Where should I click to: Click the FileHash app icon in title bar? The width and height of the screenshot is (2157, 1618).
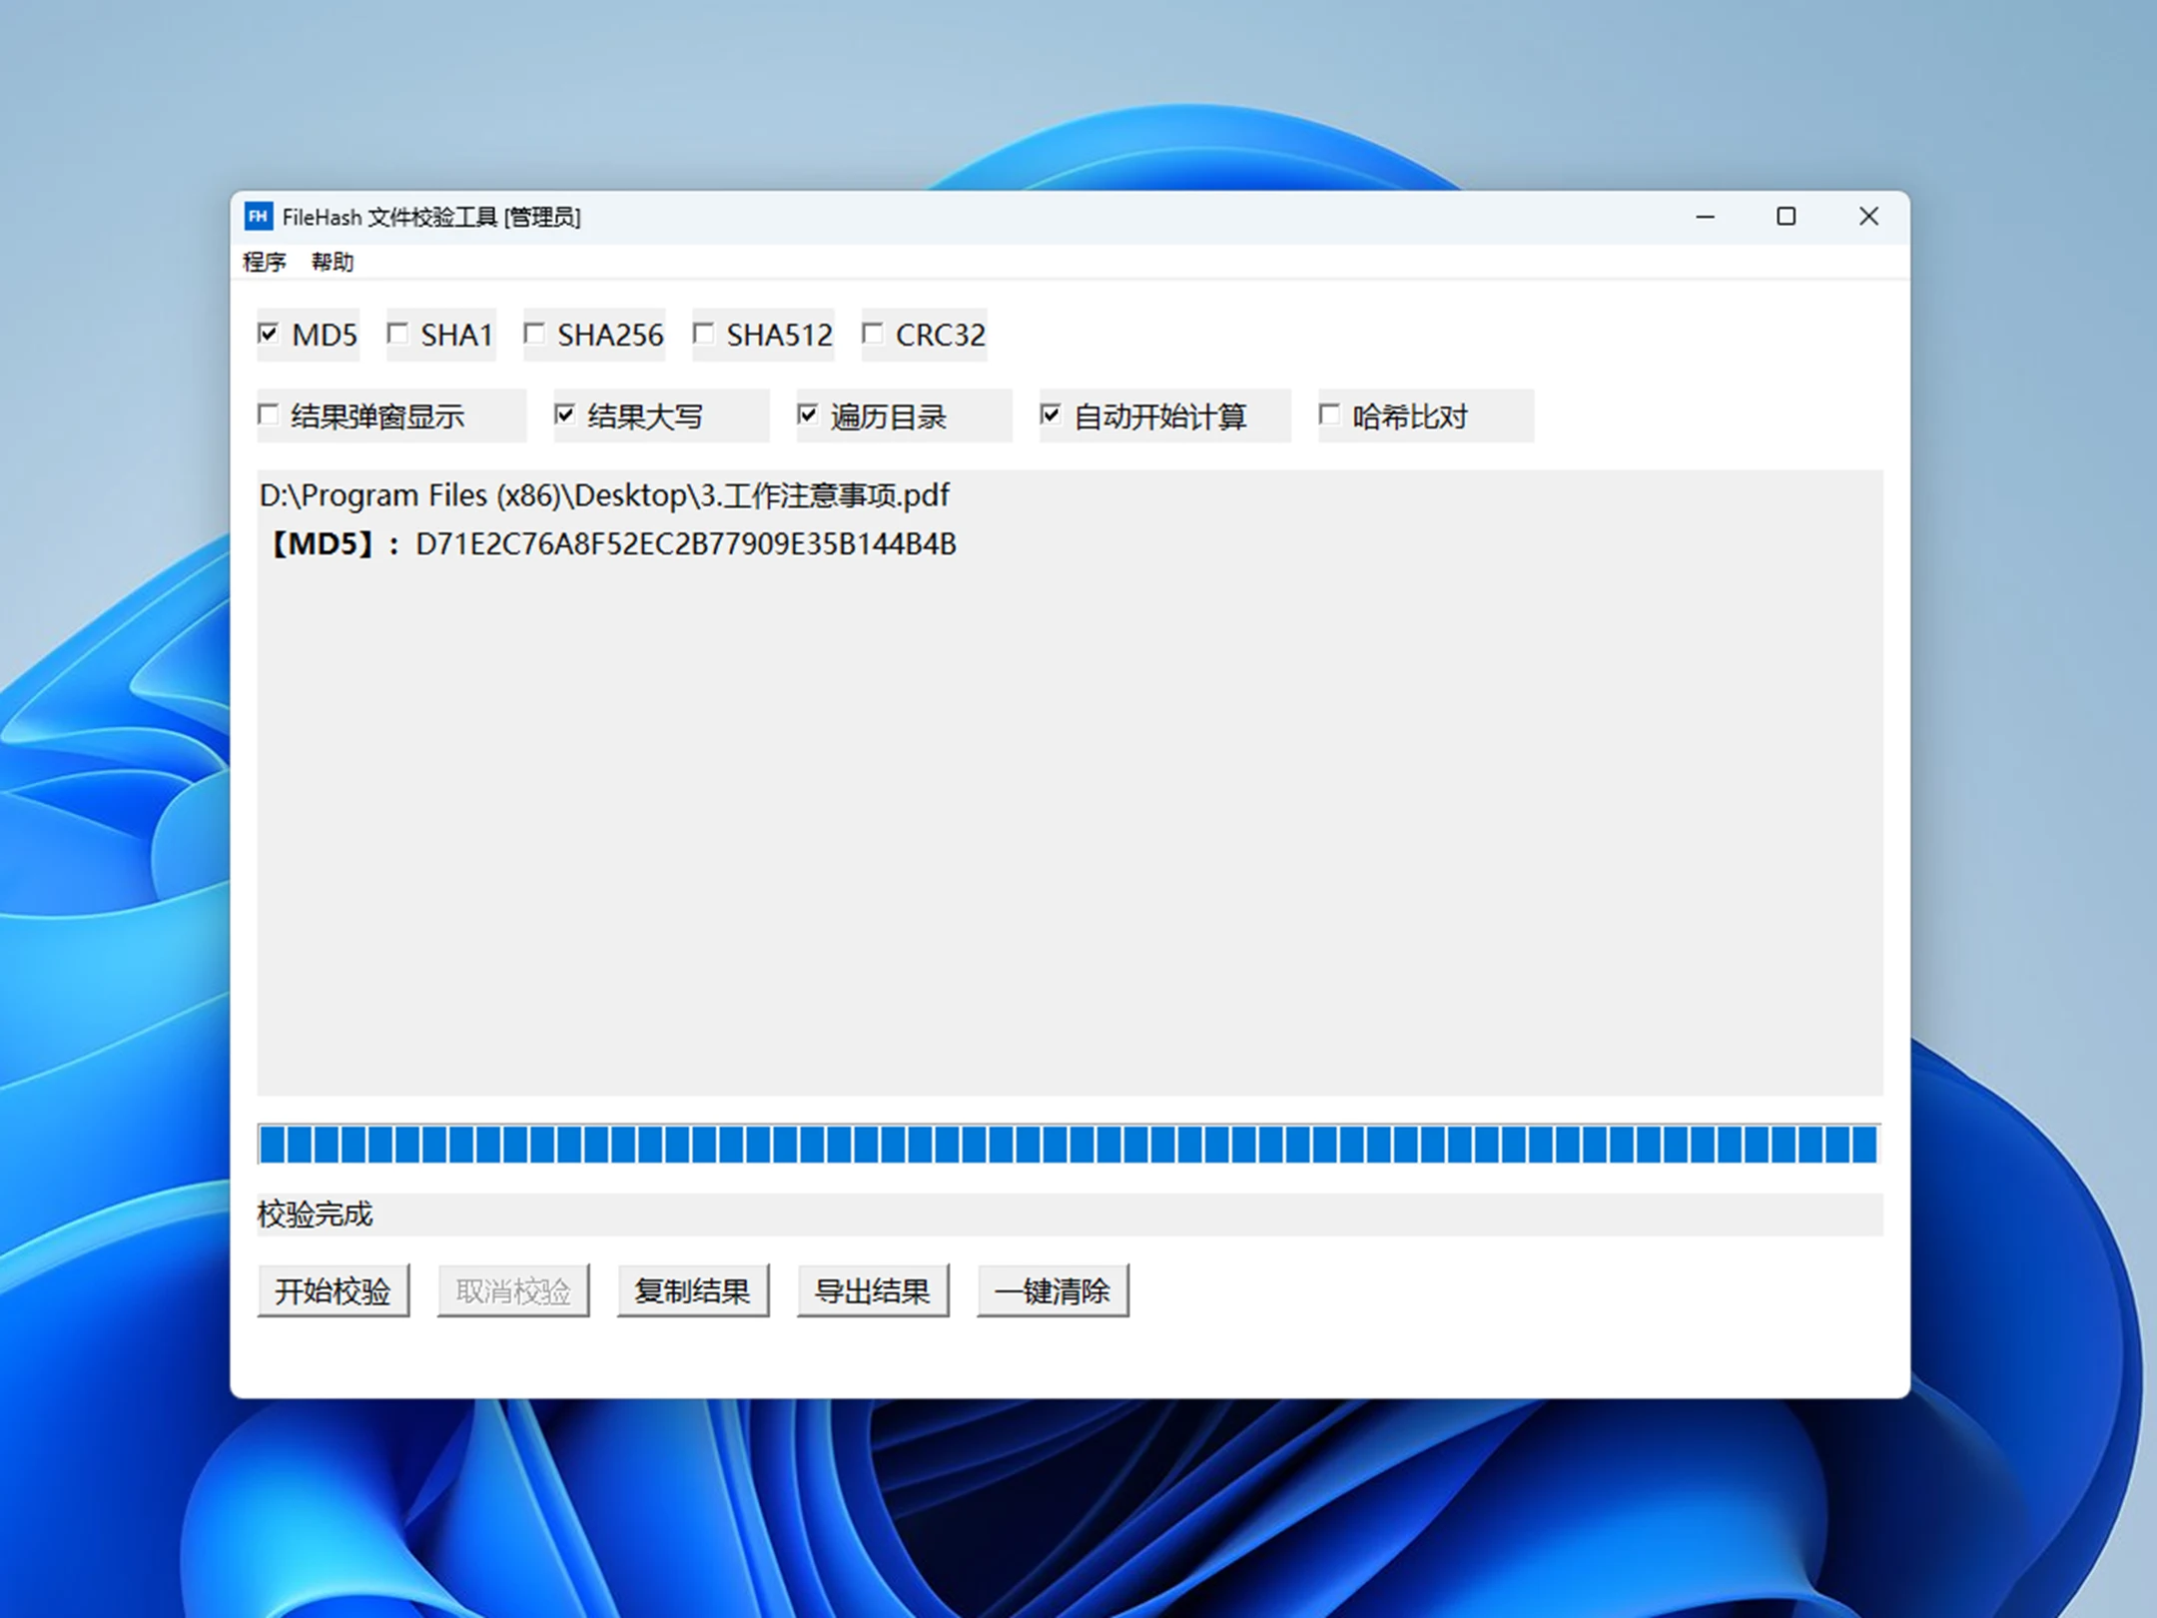tap(259, 216)
